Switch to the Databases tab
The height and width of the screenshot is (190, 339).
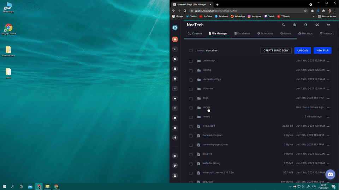click(242, 33)
